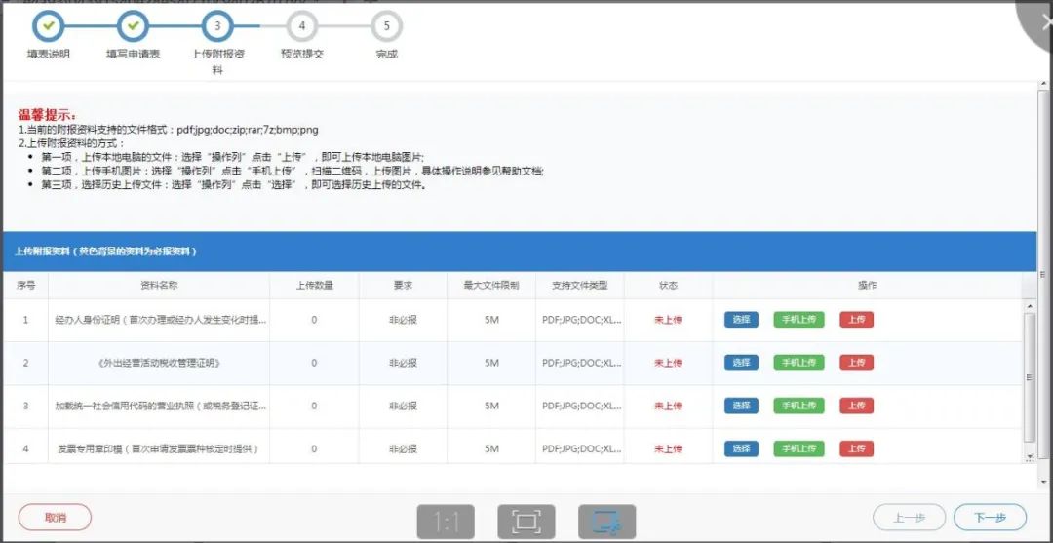This screenshot has height=543, width=1053.
Task: Click the 1:1 actual size viewer icon
Action: [447, 522]
